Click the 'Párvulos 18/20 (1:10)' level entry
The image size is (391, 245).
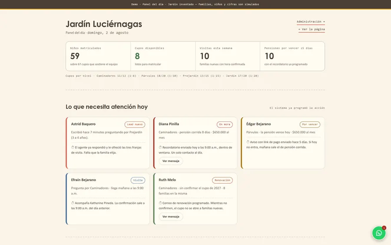(159, 76)
